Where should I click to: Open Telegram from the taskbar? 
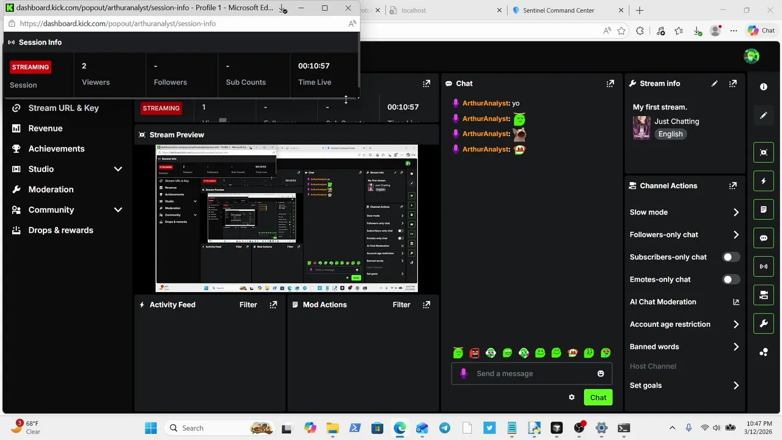(445, 428)
